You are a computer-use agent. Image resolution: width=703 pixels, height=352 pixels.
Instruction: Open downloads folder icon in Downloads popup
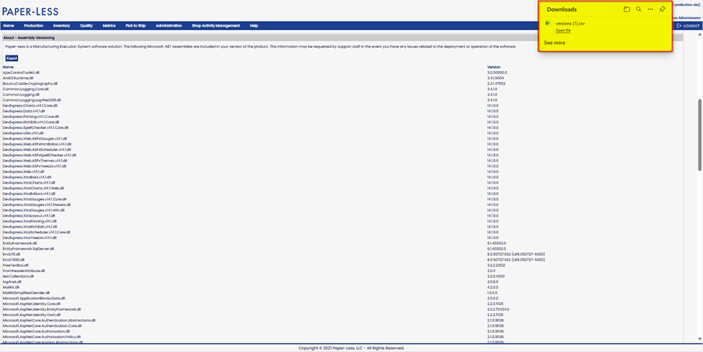pyautogui.click(x=627, y=9)
